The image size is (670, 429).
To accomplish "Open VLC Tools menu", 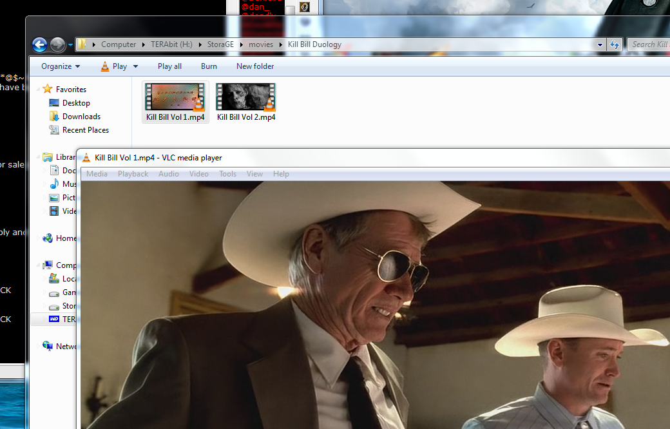I will (x=228, y=174).
